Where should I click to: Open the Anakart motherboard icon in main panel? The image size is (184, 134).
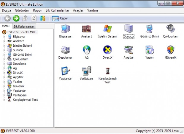[87, 29]
